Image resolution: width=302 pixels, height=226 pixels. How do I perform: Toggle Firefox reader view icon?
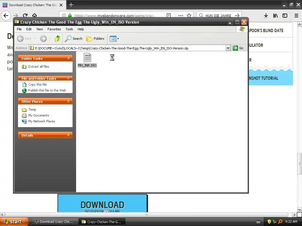pyautogui.click(x=169, y=15)
